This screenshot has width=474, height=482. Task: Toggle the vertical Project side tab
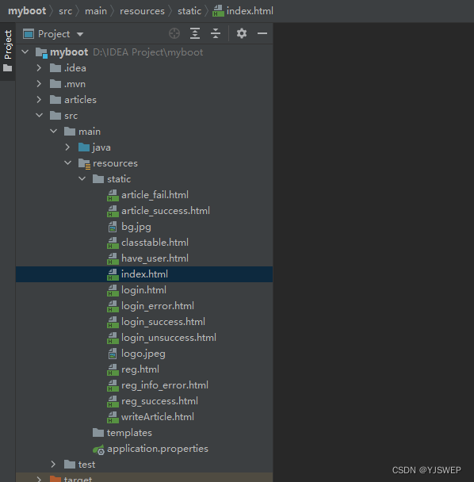pyautogui.click(x=8, y=51)
